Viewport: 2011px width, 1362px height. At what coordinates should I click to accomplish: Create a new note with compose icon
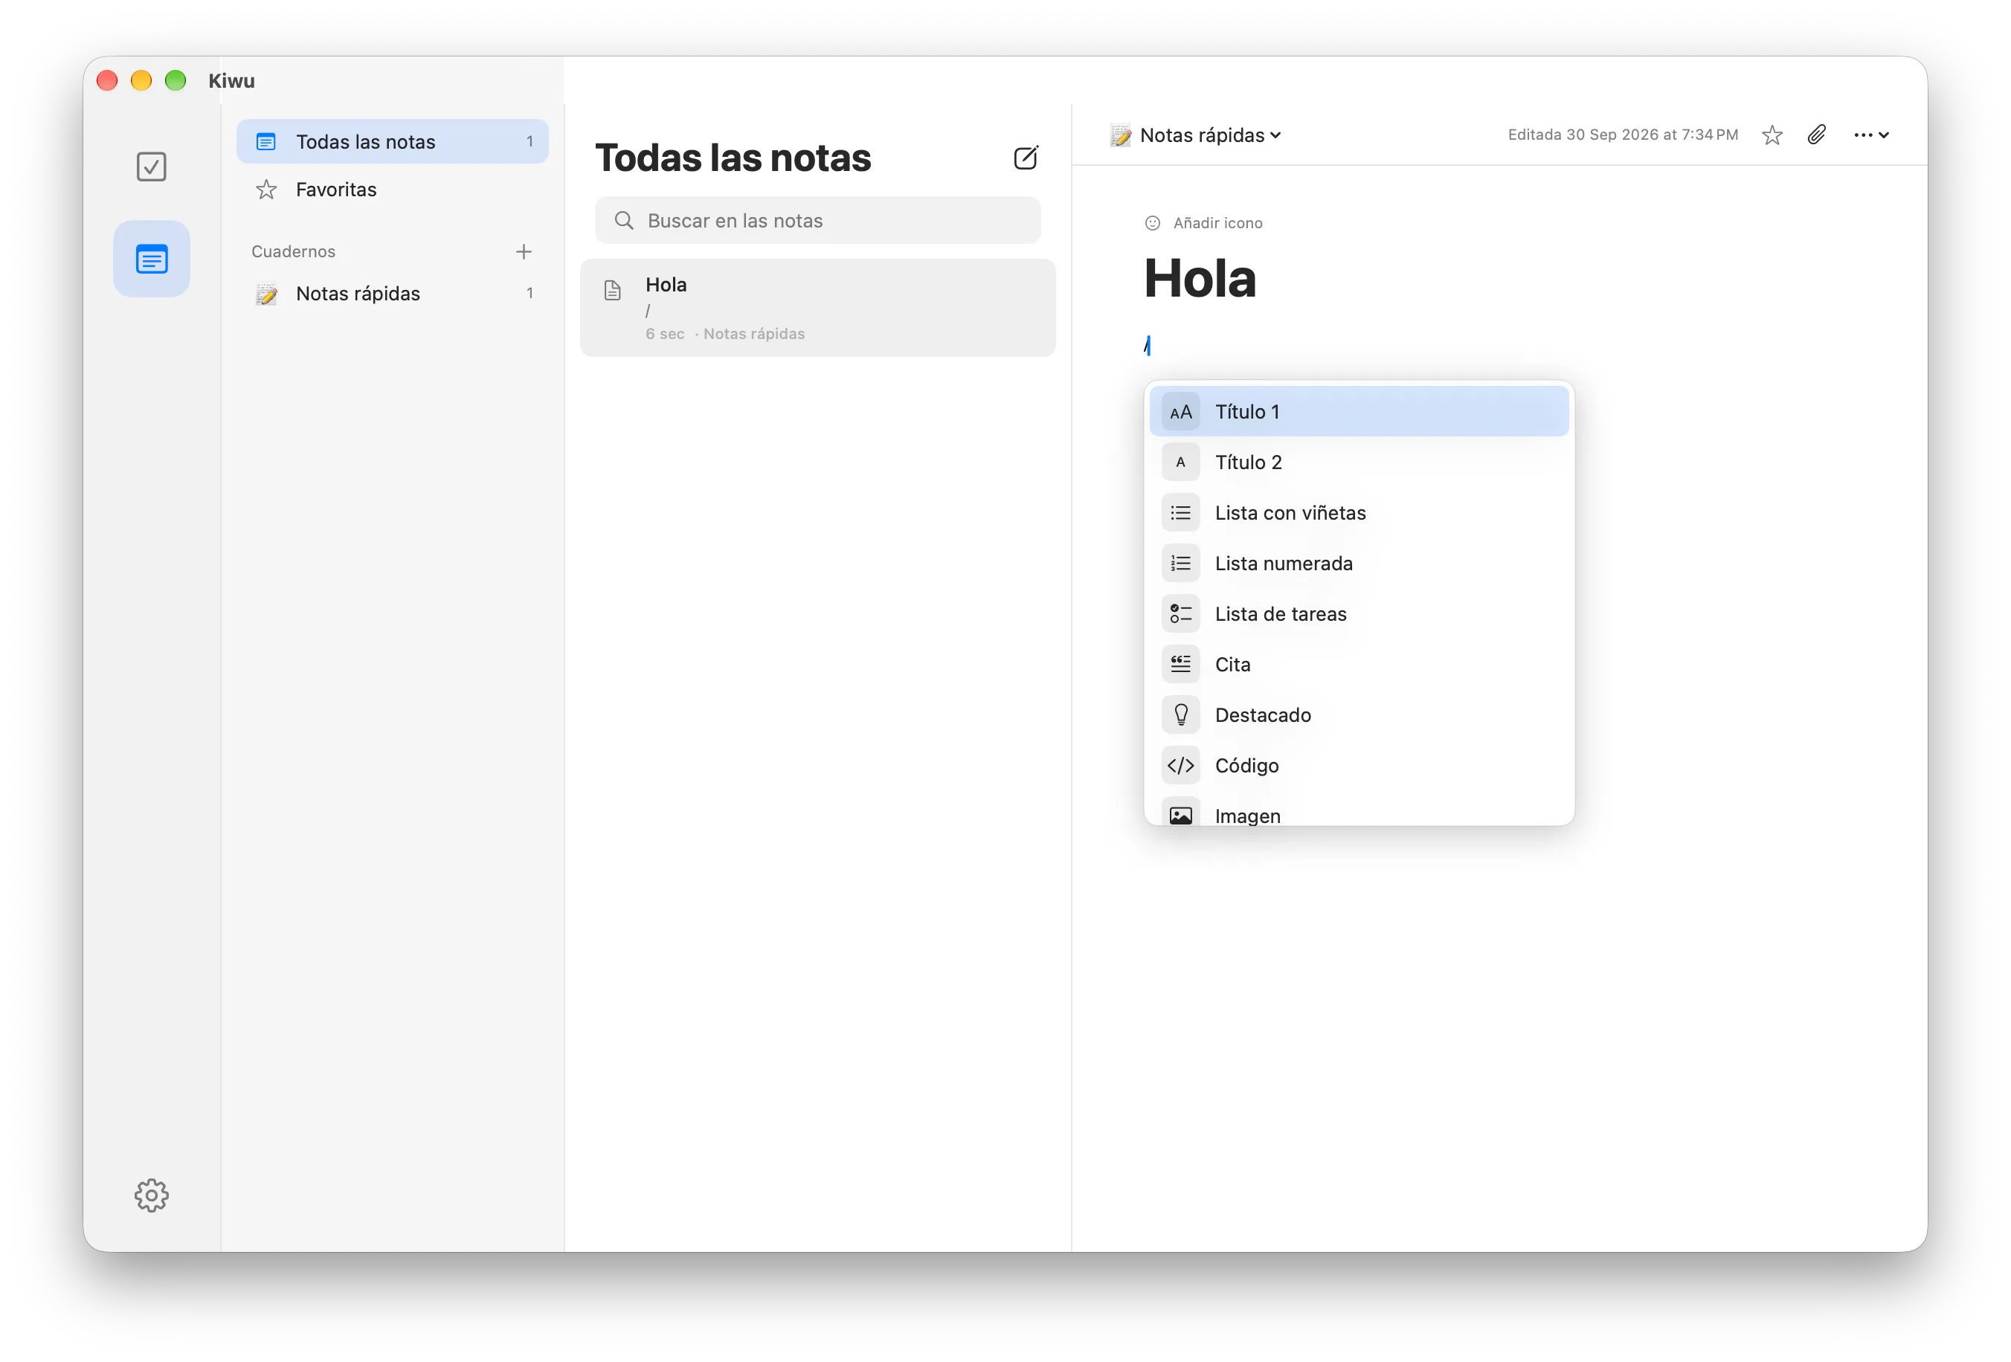(1026, 158)
